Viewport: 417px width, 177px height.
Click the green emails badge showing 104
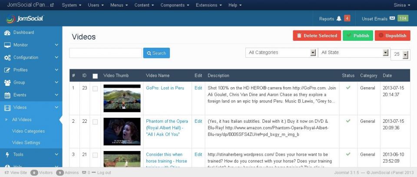[403, 18]
